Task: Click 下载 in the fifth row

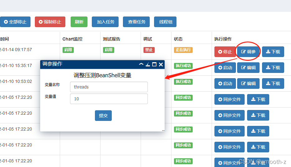Action: click(258, 115)
